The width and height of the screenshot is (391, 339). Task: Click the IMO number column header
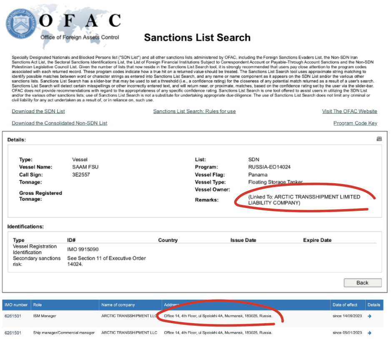coord(16,305)
